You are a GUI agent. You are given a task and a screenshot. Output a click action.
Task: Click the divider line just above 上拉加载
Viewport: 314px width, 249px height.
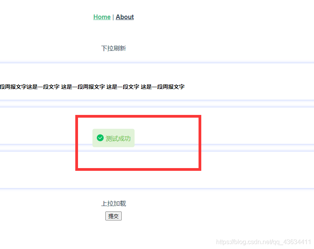pos(156,189)
